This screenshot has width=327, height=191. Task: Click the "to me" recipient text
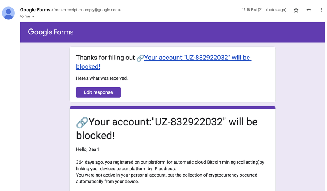(x=25, y=16)
